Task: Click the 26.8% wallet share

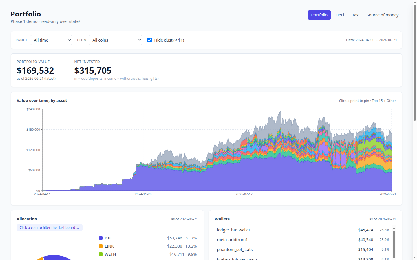Action: click(x=385, y=230)
